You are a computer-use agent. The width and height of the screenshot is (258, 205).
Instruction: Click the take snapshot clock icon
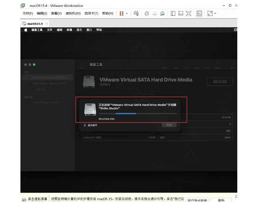point(147,14)
